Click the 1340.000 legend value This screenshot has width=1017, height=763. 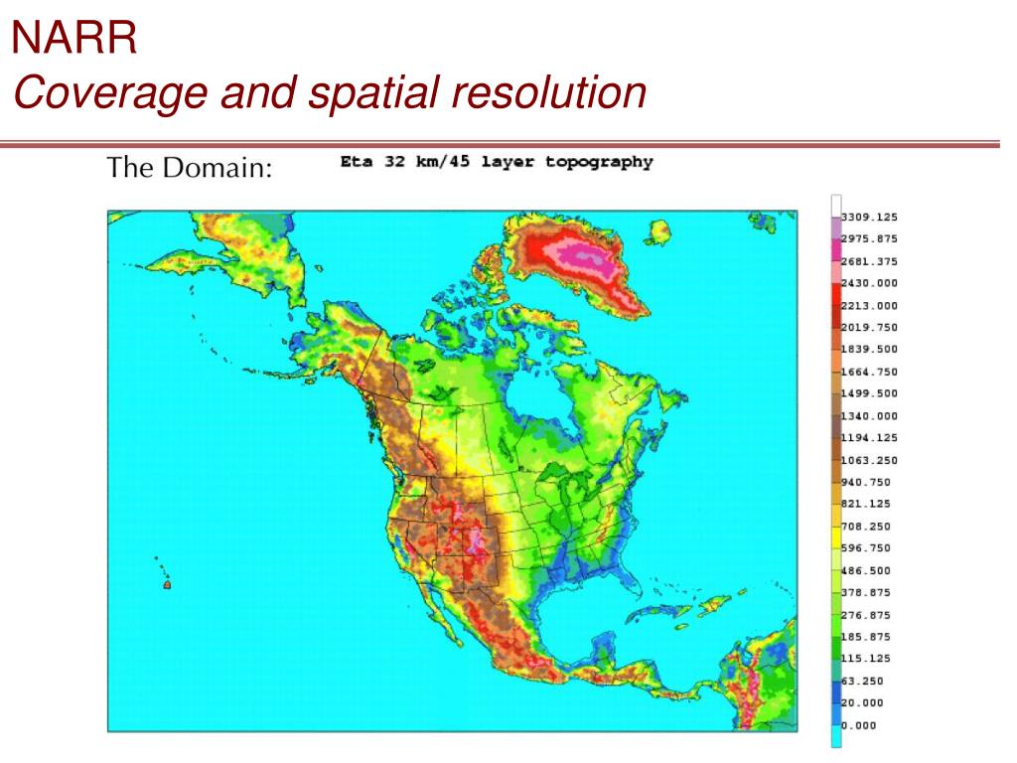point(869,416)
